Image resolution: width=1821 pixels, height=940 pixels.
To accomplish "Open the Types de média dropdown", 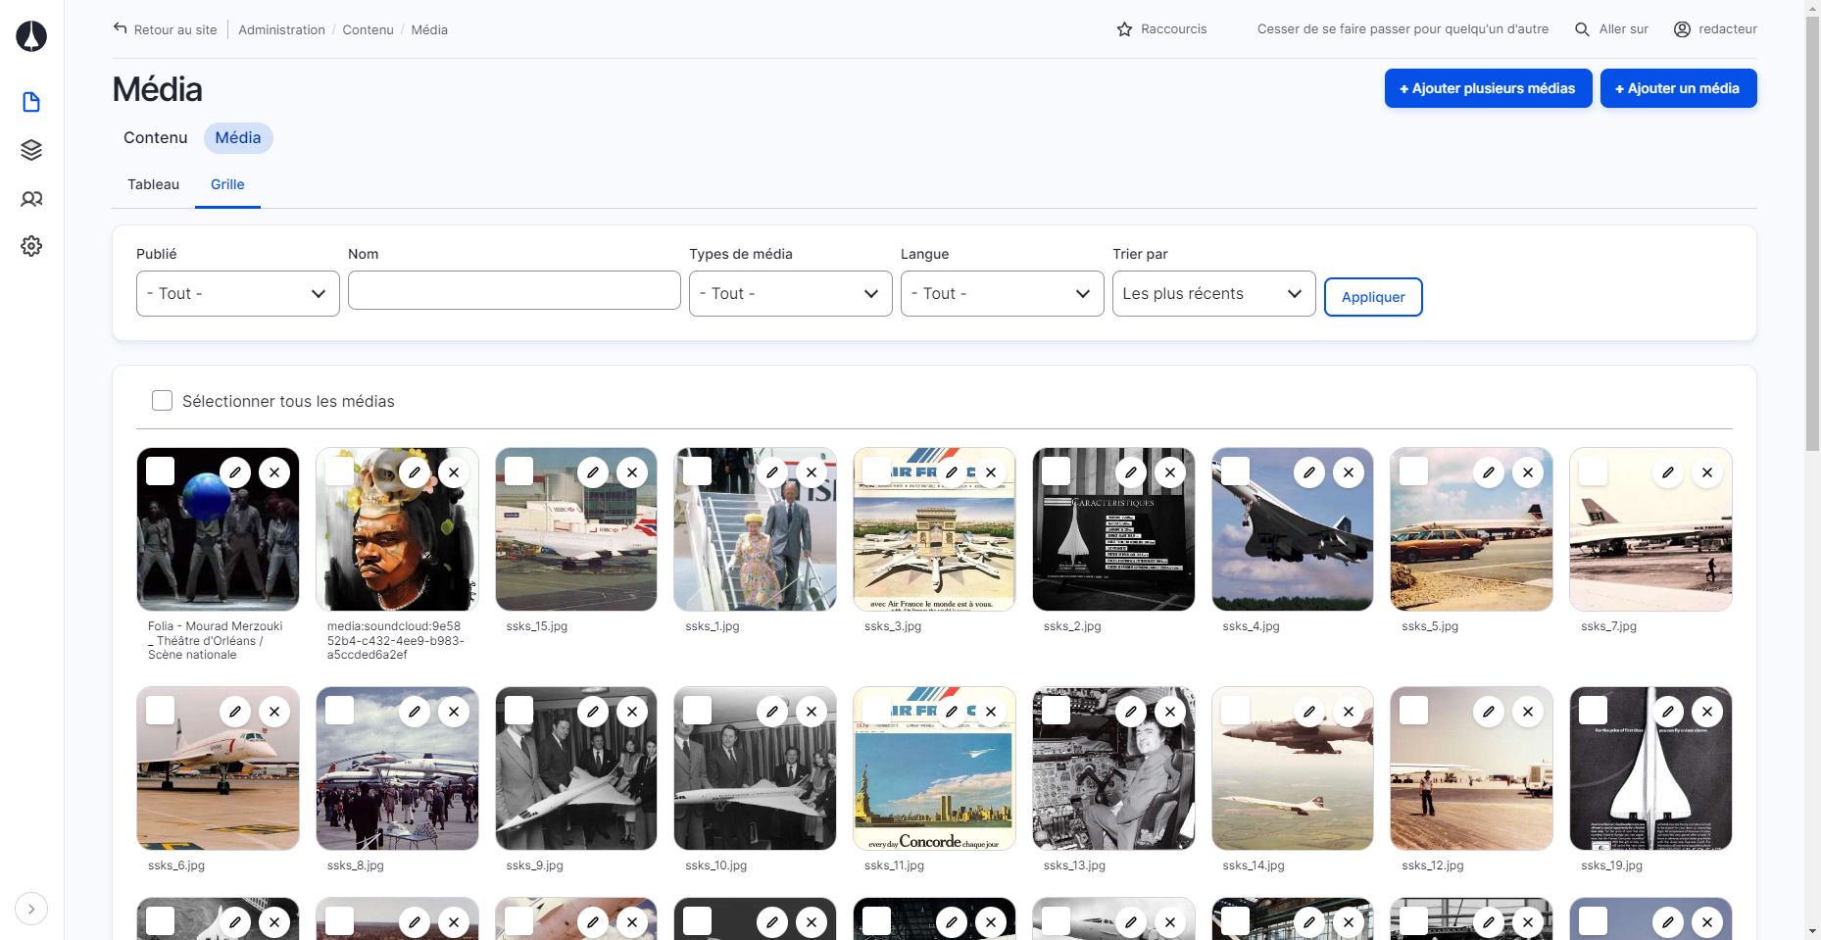I will pyautogui.click(x=791, y=294).
